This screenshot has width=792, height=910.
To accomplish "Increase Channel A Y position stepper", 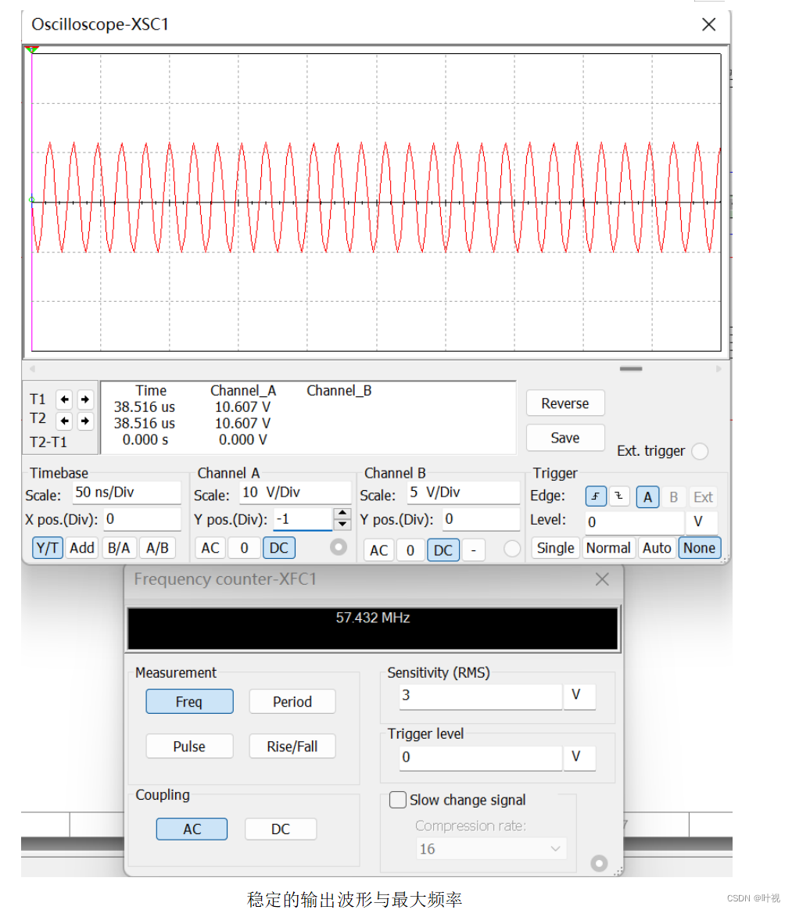I will click(x=343, y=513).
